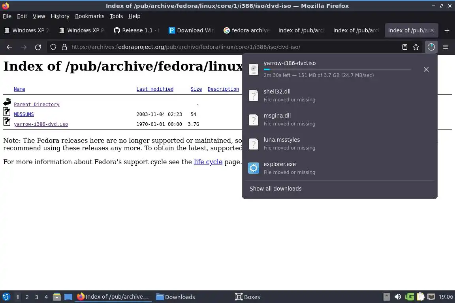Image resolution: width=455 pixels, height=303 pixels.
Task: Click the green G tray icon
Action: point(410,297)
